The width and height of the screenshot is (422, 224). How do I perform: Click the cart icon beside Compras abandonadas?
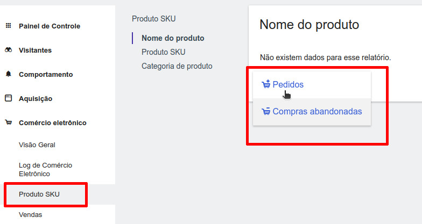[265, 112]
